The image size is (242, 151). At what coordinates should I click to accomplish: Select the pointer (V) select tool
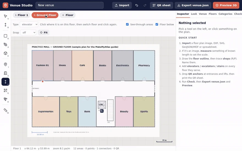pyautogui.click(x=5, y=16)
